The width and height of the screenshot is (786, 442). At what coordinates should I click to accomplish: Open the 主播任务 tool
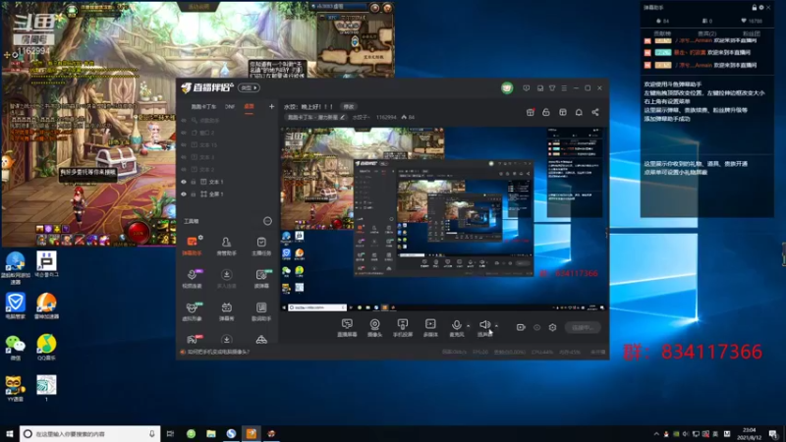pos(261,246)
